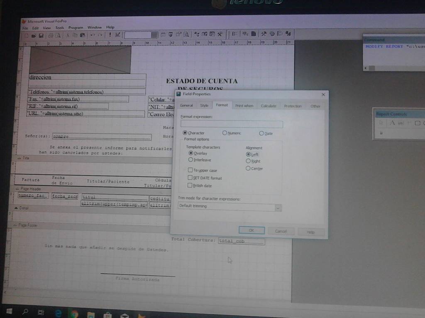This screenshot has width=425, height=318.
Task: Click the Undo toolbar icon
Action: coord(93,35)
